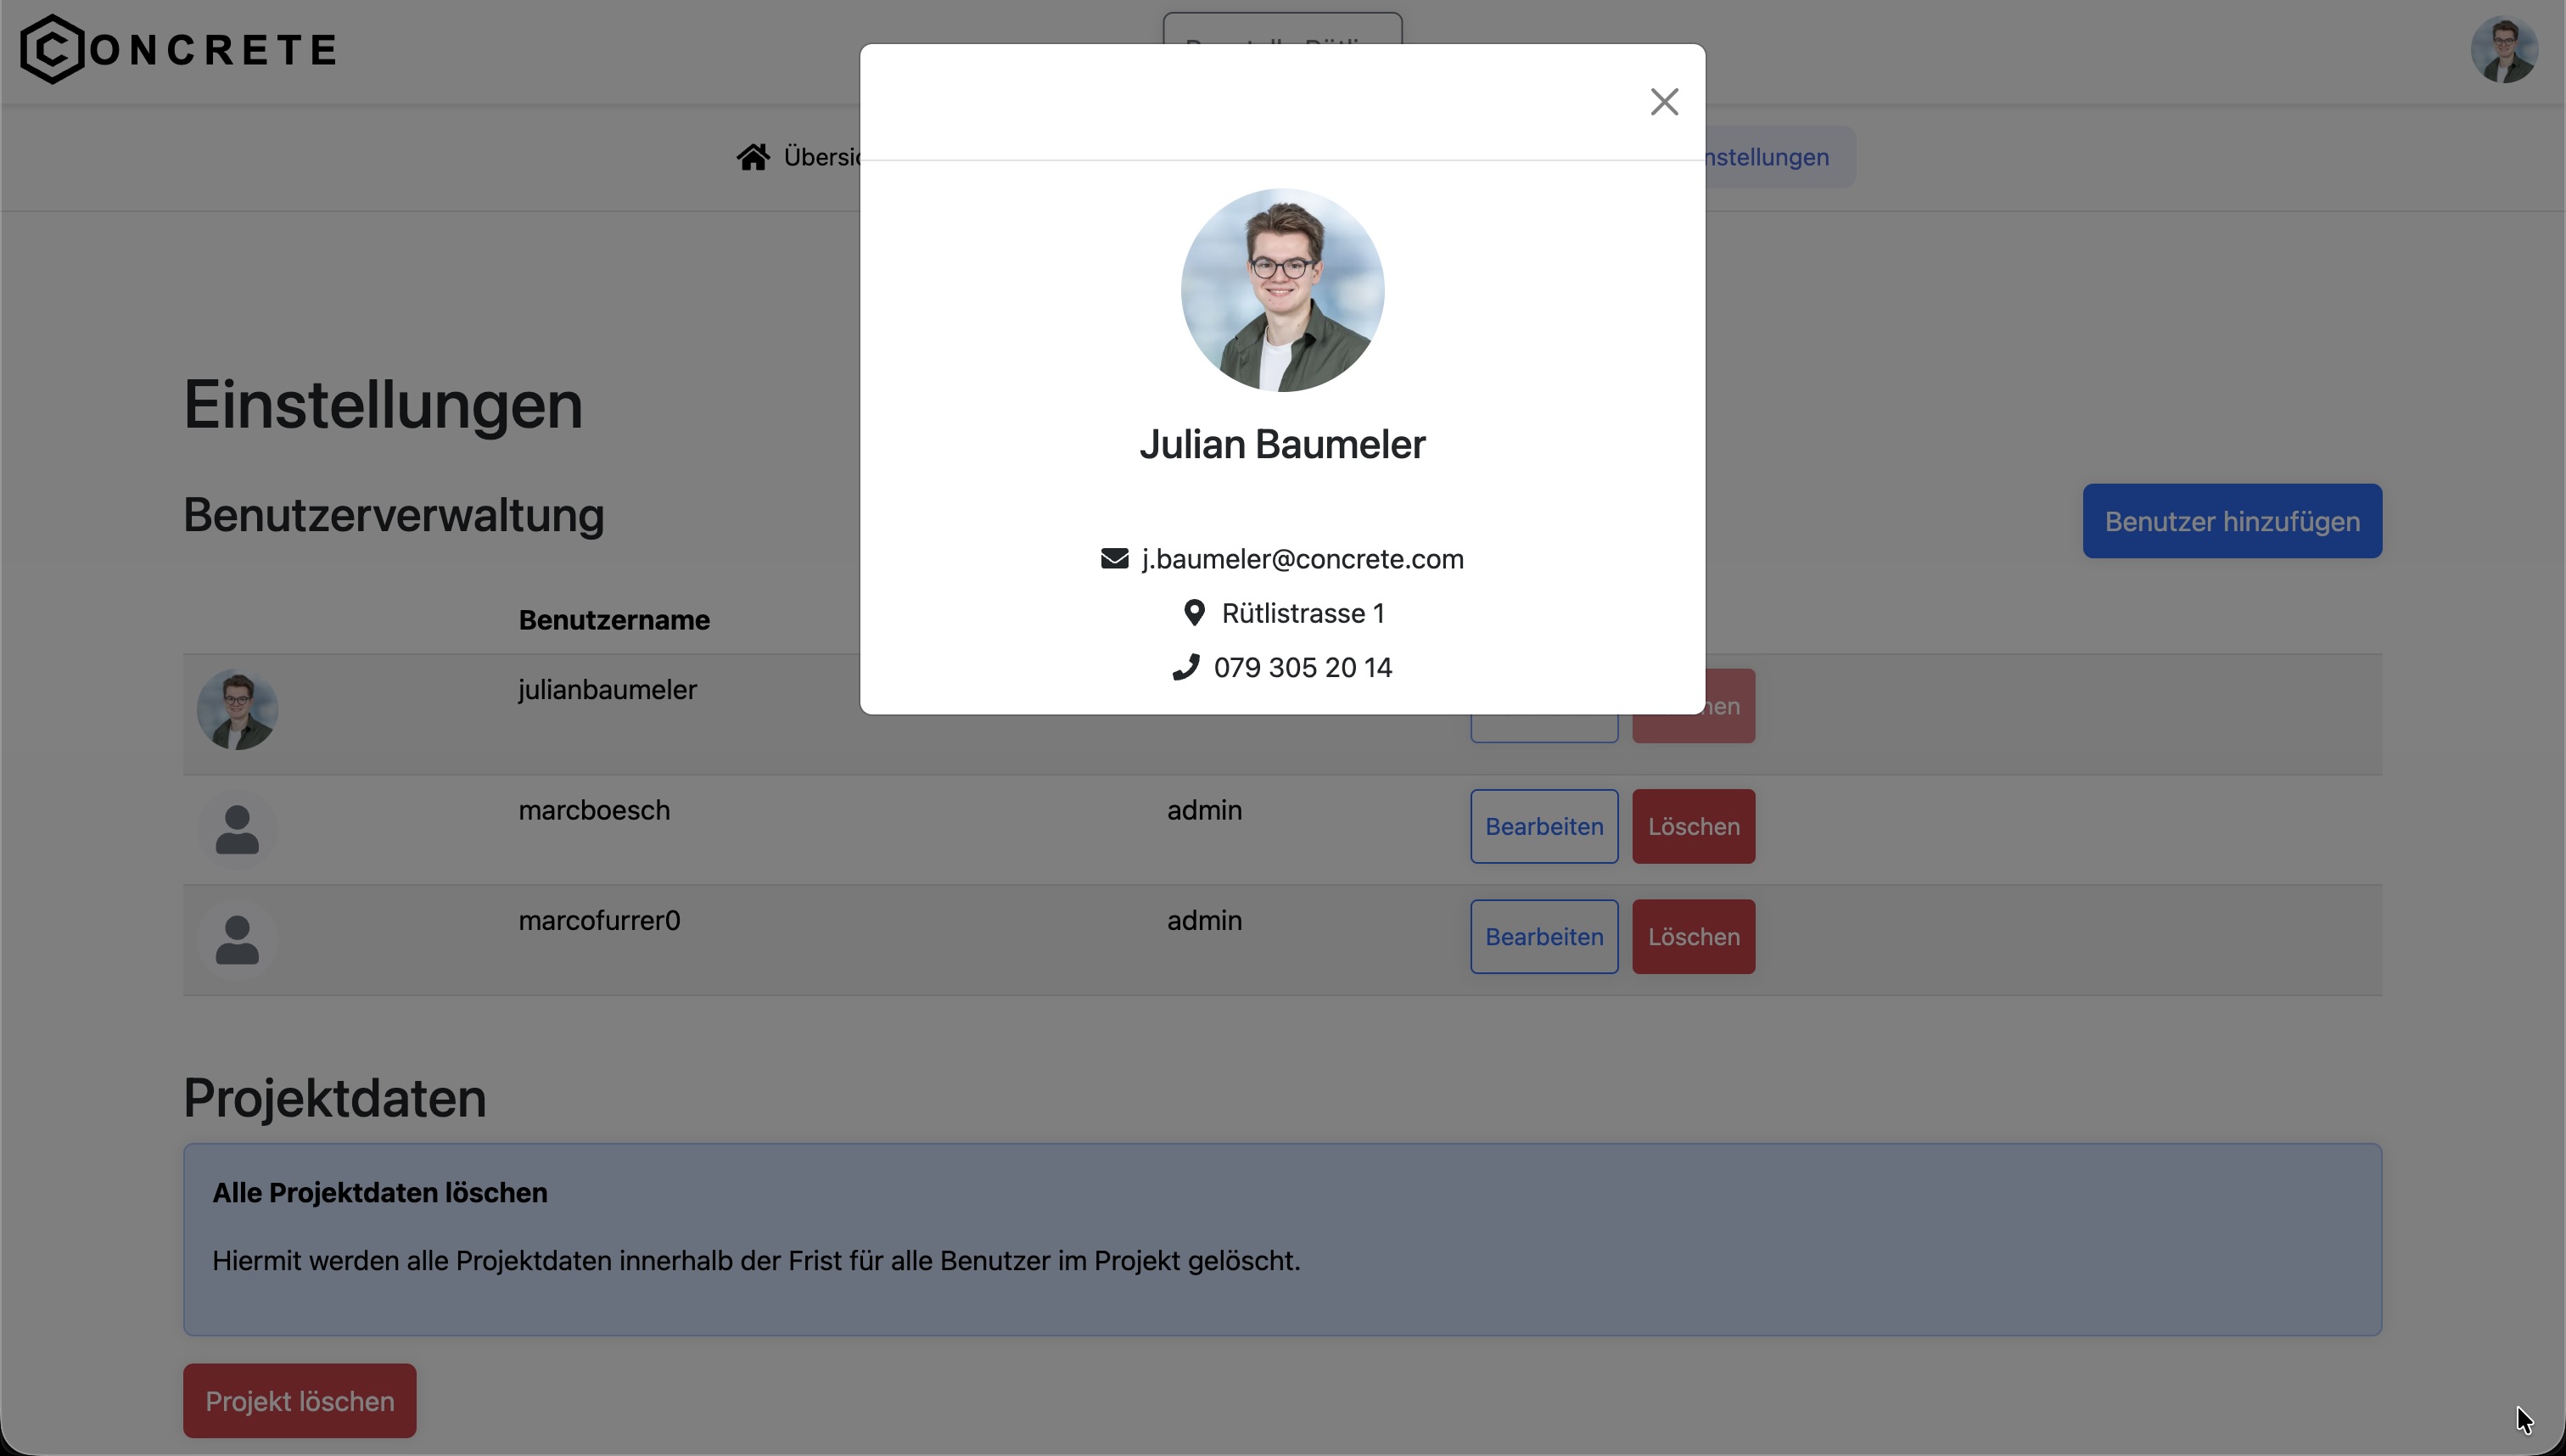Screen dimensions: 2566x1456
Task: Click the location pin icon beside Rütlistrasse 1
Action: (x=1193, y=612)
